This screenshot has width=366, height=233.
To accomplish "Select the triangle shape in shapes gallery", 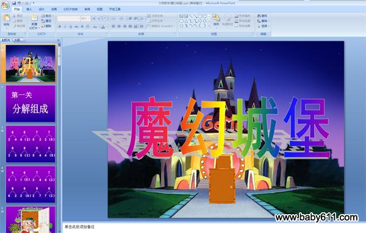I will 186,21.
